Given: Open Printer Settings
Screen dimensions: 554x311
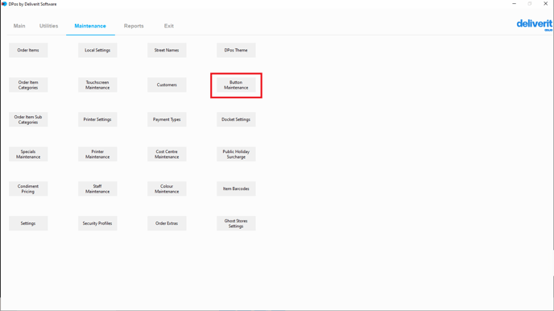Looking at the screenshot, I should coord(97,119).
